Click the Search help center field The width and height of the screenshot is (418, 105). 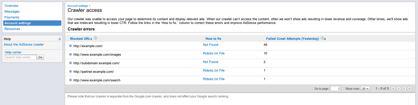(x=21, y=57)
